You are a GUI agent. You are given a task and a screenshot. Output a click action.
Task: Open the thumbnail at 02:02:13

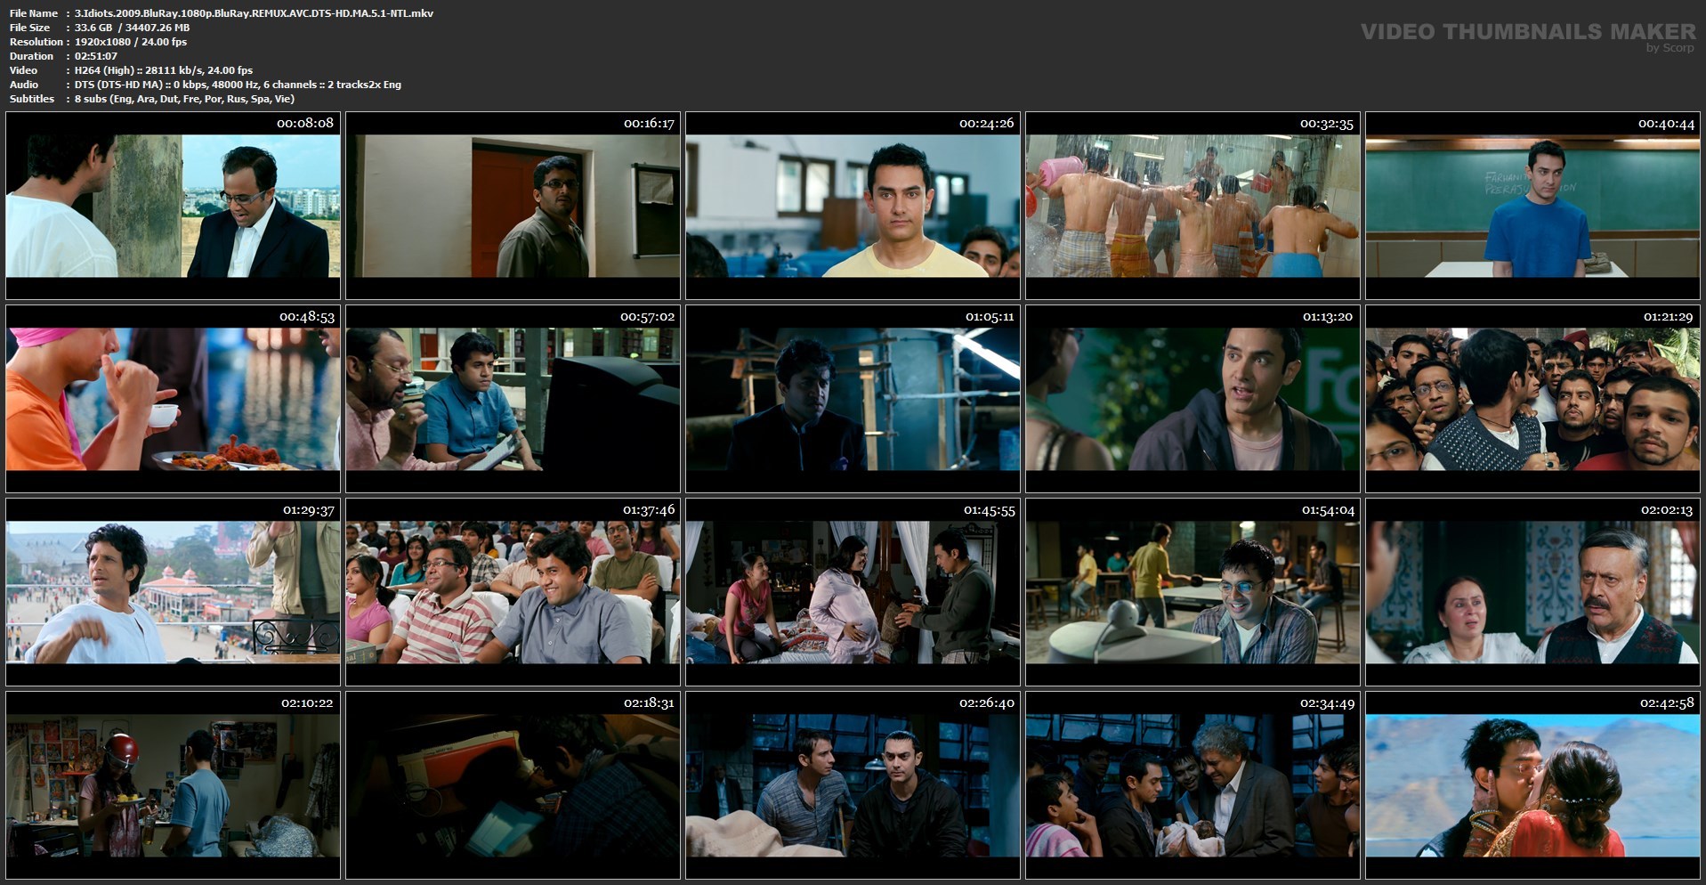point(1532,592)
